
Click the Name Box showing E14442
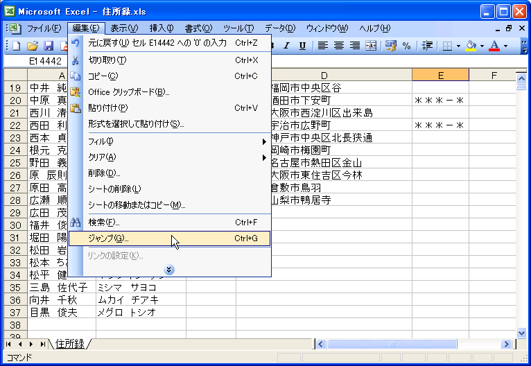click(x=36, y=61)
